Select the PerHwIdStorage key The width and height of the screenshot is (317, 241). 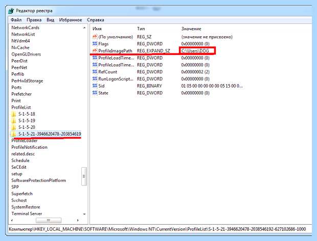click(27, 81)
